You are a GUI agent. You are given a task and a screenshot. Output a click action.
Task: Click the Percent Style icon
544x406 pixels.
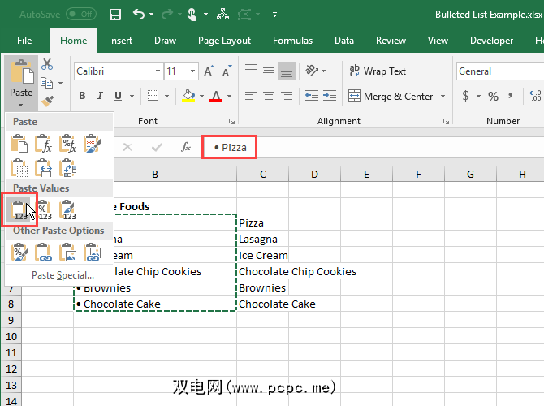click(x=493, y=96)
